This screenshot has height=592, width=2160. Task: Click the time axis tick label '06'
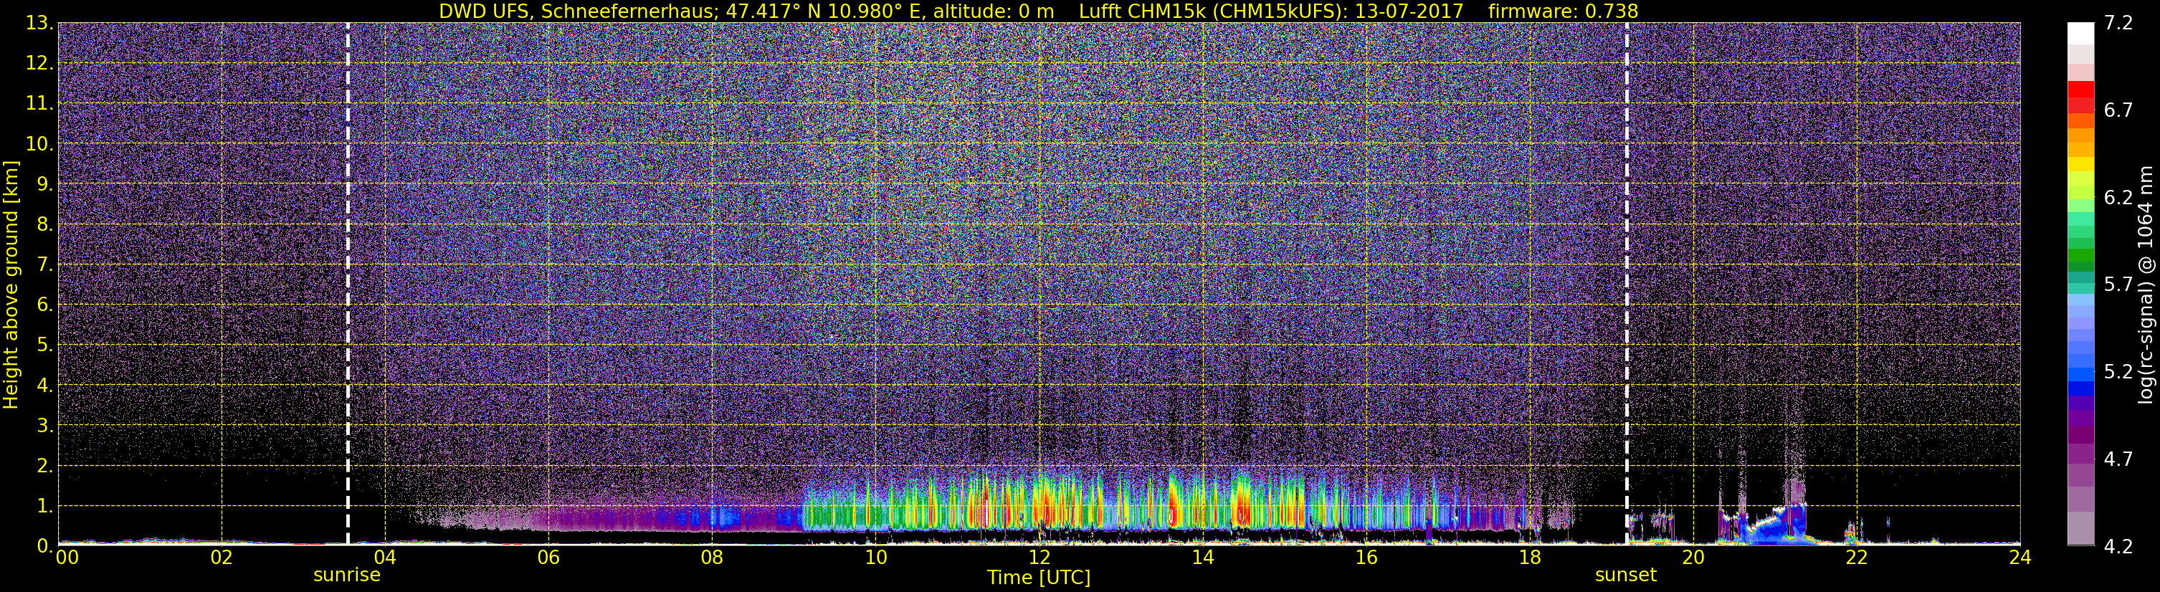[x=548, y=558]
